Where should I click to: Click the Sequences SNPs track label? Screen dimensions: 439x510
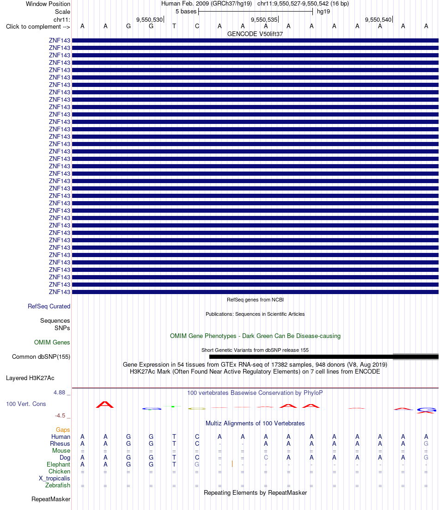click(x=55, y=324)
